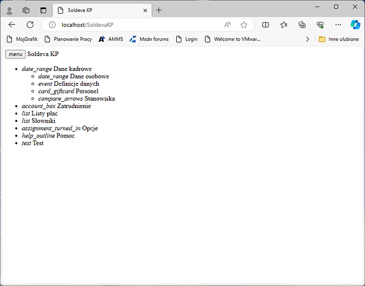365x286 pixels.
Task: Open the Stanowiska submenu entry
Action: (100, 98)
